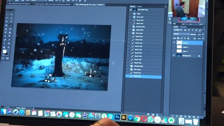Screen dimensions: 224x126
Task: Select the Lasso tool
Action: click(7, 18)
